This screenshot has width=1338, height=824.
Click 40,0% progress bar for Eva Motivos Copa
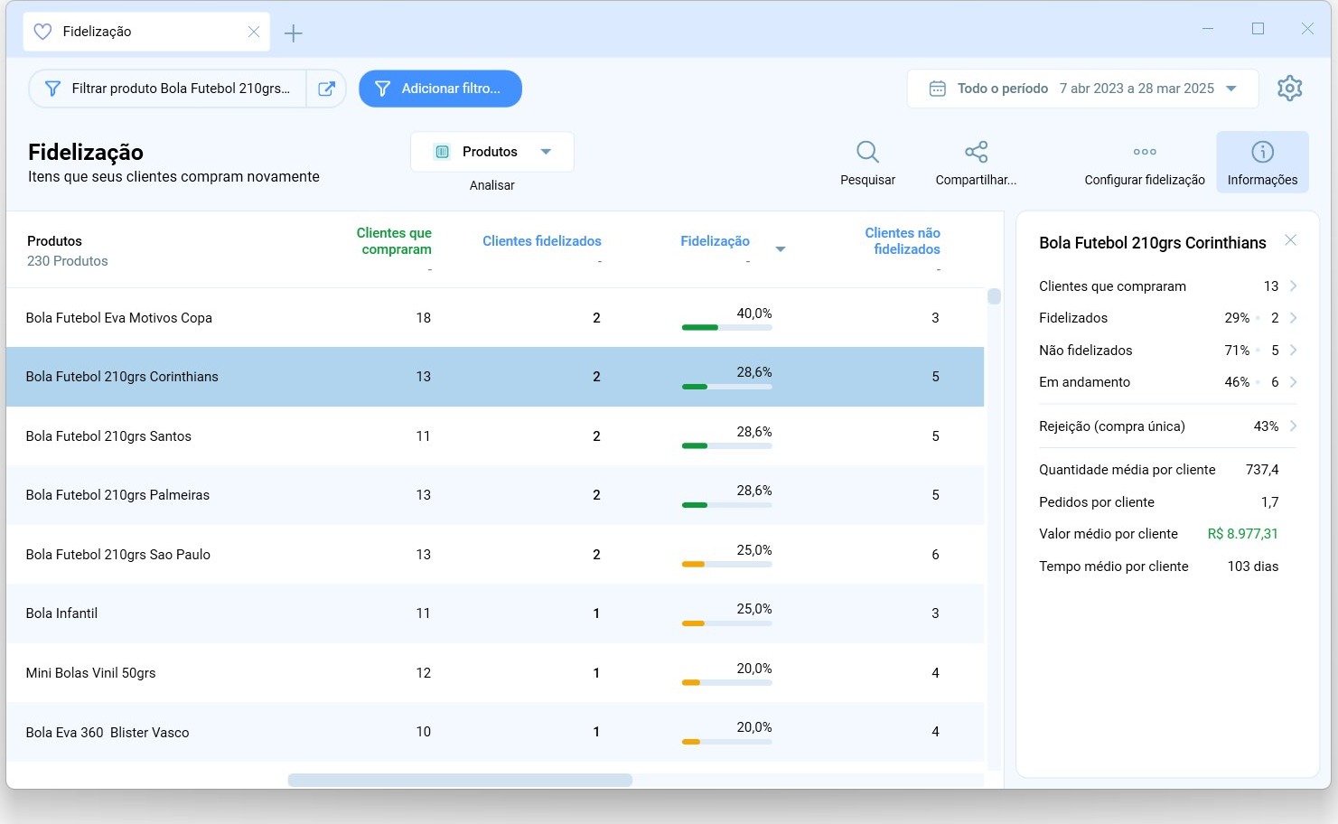[x=727, y=328]
